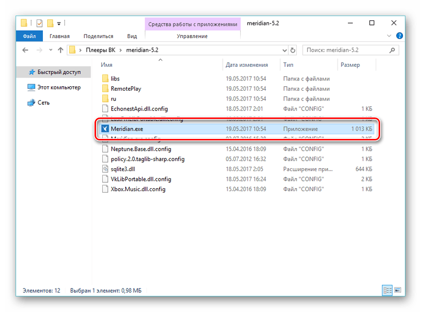Viewport: 421px width, 312px height.
Task: Click the ru folder icon
Action: click(105, 98)
